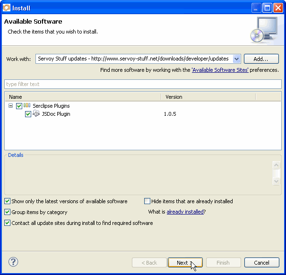Viewport: 286px width, 275px height.
Task: Select the JSDoc Plugin row text
Action: 56,114
